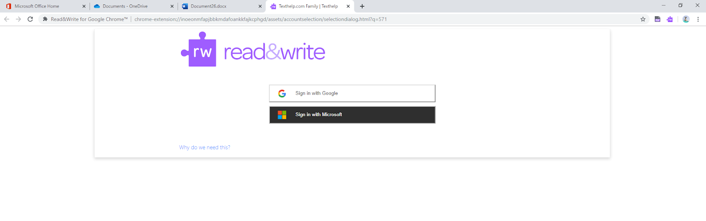Close the Document26.docx tab

(x=260, y=6)
